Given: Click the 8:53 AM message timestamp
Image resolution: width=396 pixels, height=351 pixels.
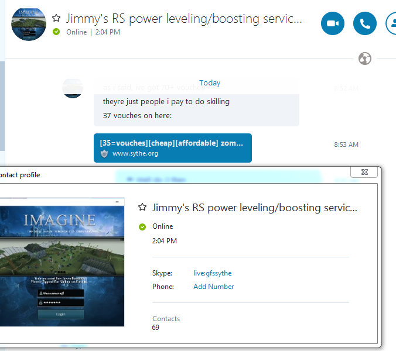Looking at the screenshot, I should click(346, 144).
